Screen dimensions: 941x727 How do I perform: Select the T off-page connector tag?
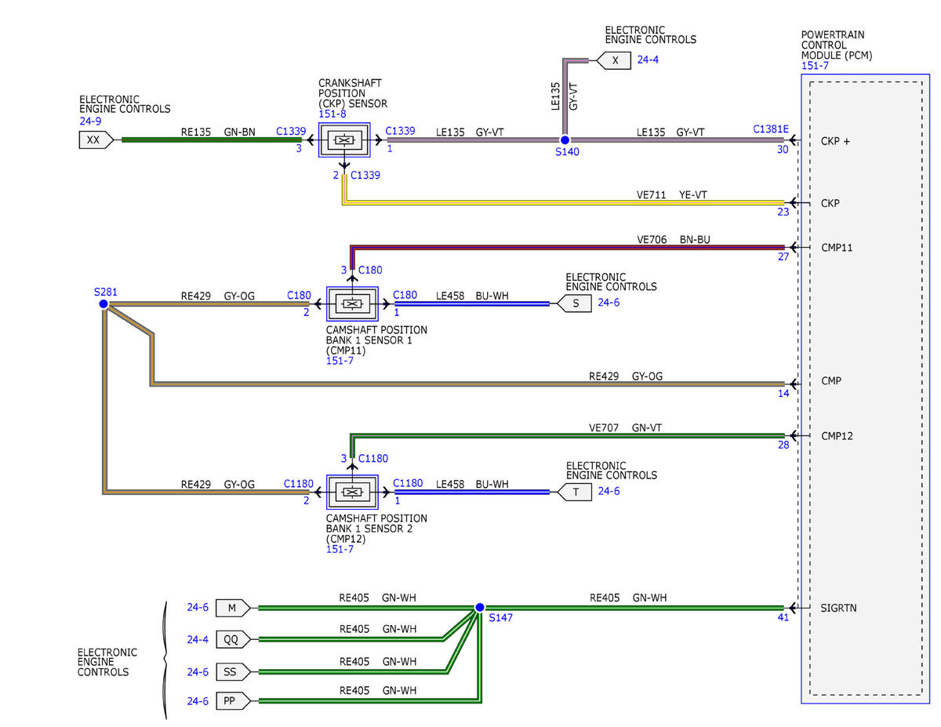(575, 492)
